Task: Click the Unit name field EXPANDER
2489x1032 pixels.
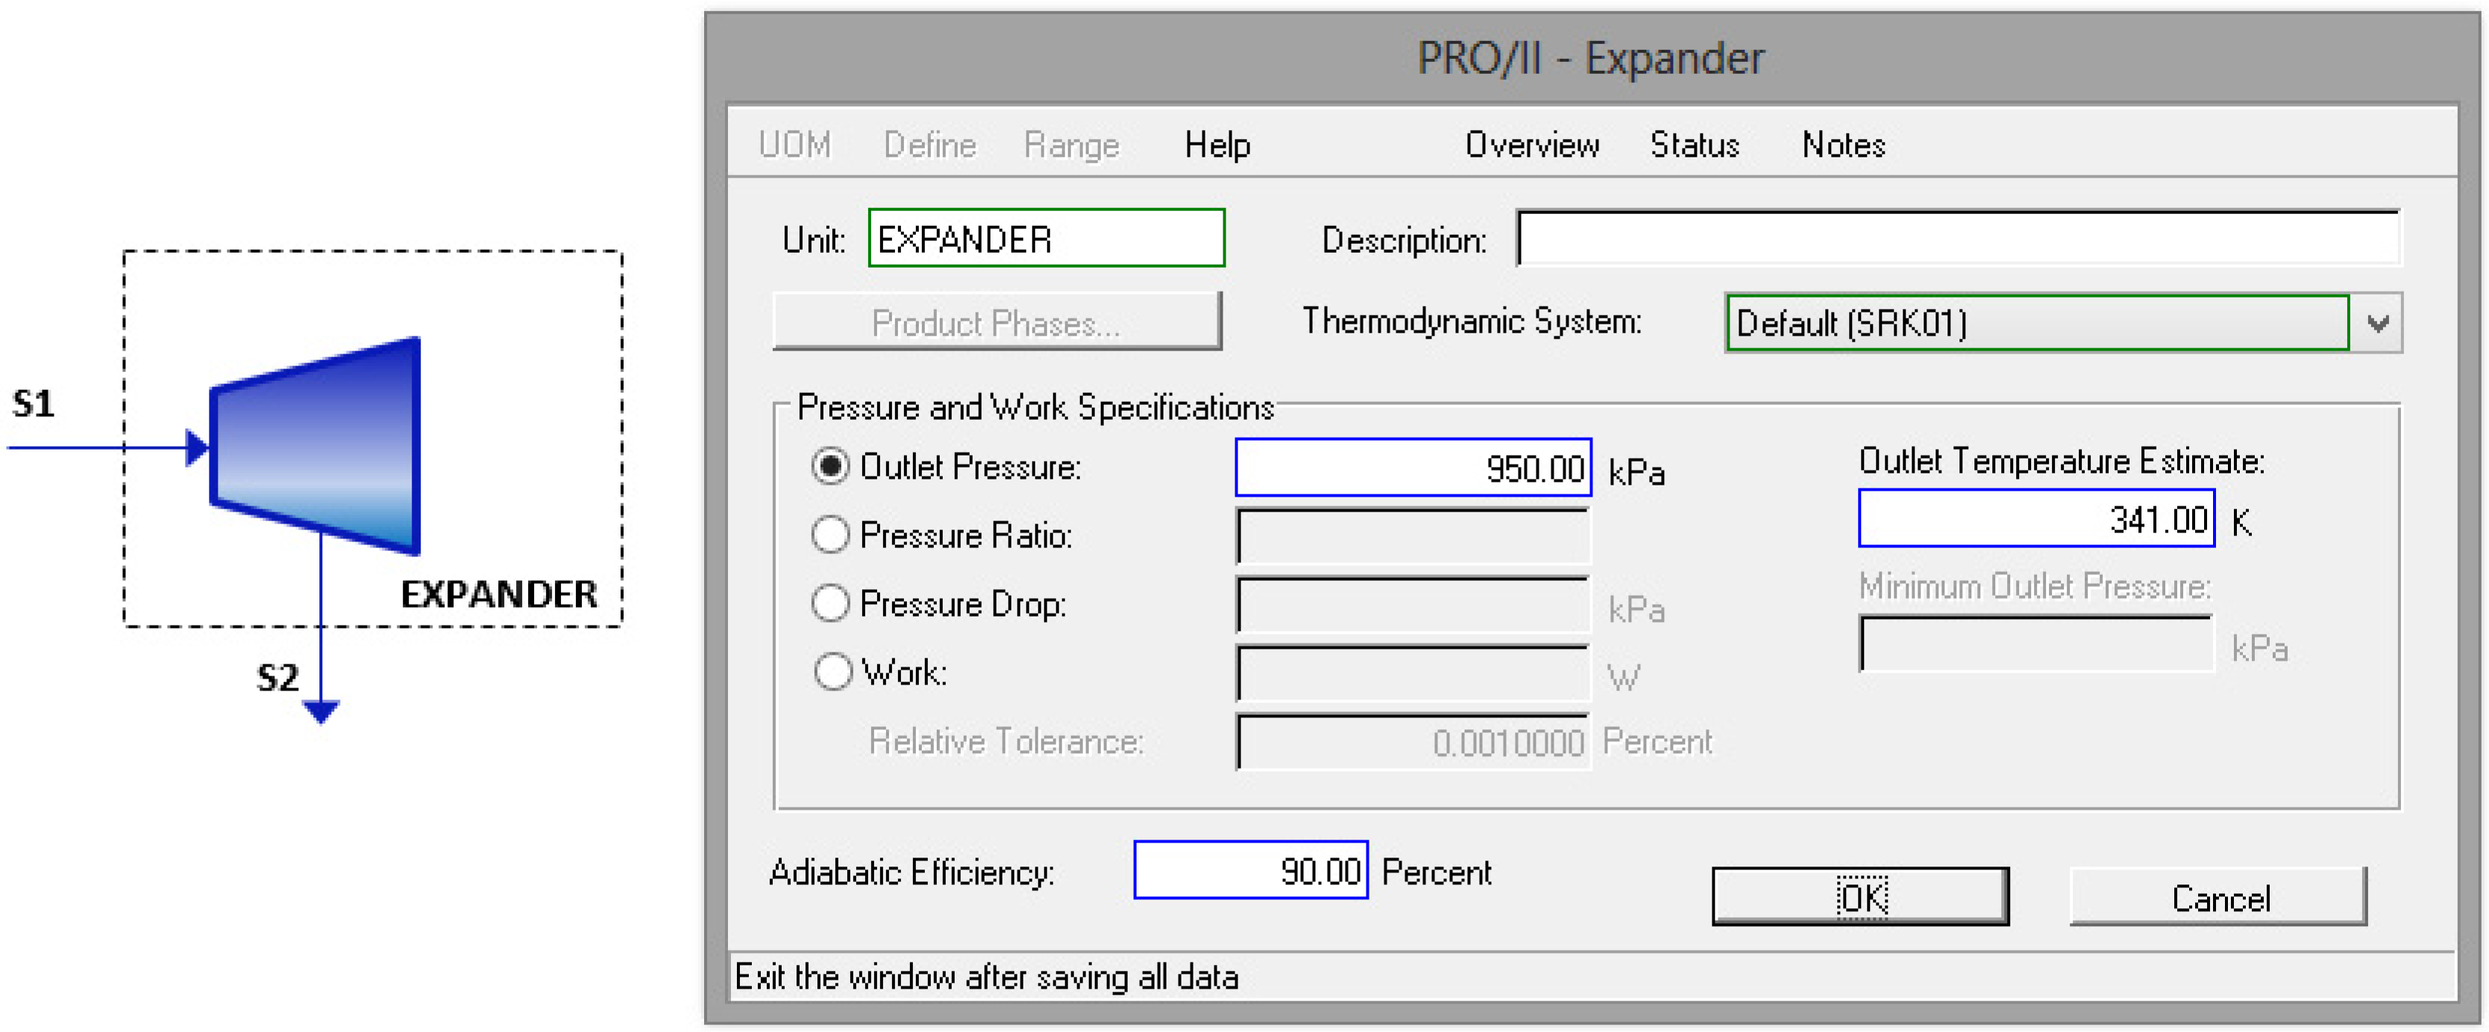Action: [1046, 239]
